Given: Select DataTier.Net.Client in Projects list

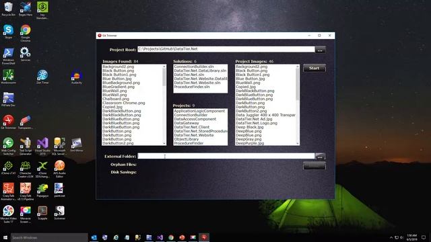Looking at the screenshot, I should pyautogui.click(x=191, y=127).
